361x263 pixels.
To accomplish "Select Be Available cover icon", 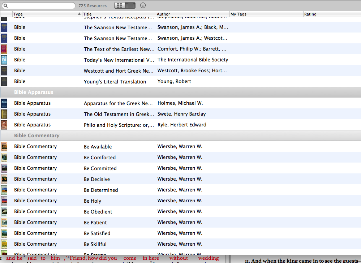I will point(4,147).
